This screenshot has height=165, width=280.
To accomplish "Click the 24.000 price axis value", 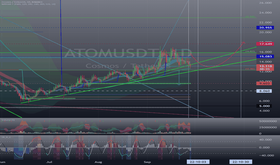I will tap(265, 13).
